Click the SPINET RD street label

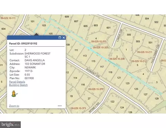(x=94, y=108)
